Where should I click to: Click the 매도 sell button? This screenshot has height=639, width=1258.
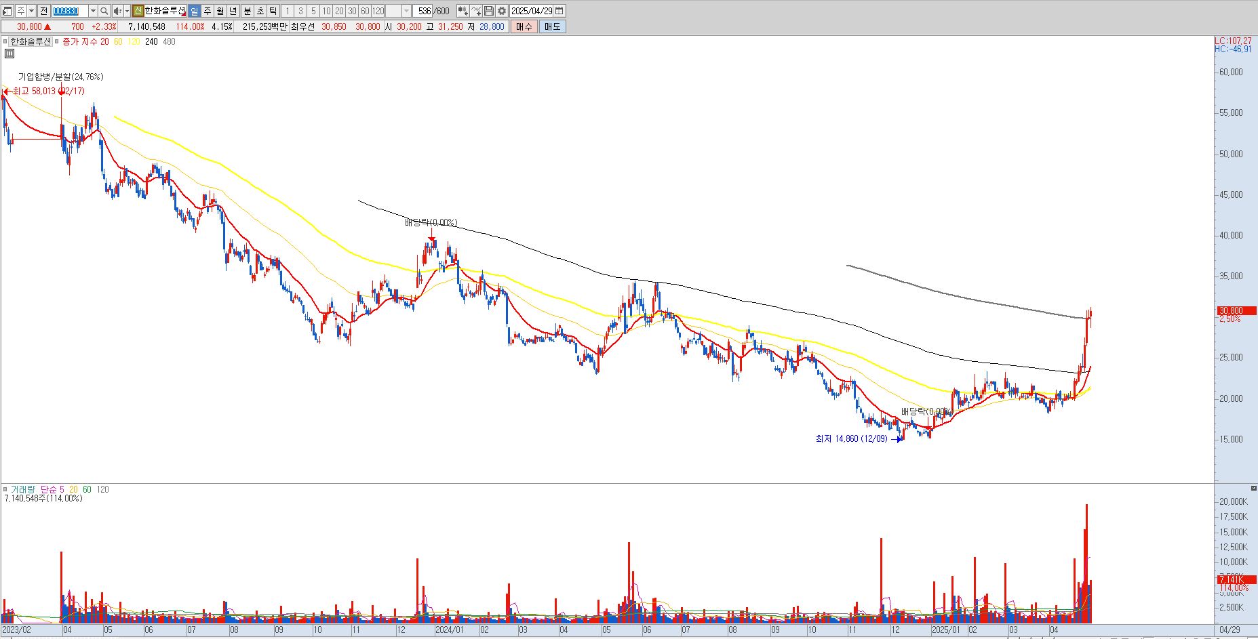pos(553,26)
